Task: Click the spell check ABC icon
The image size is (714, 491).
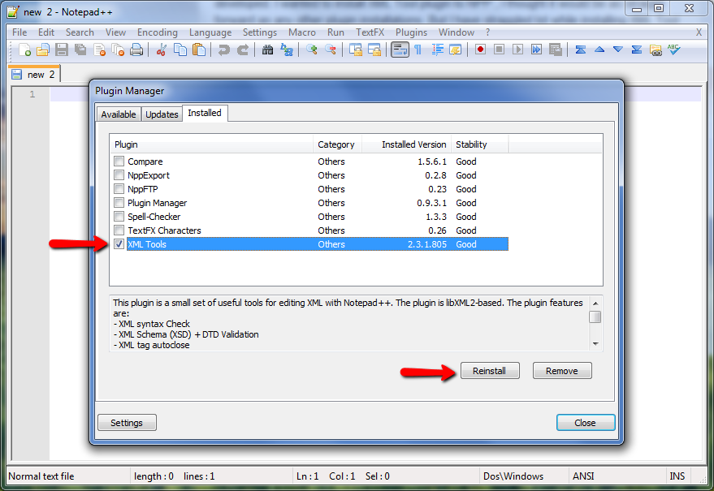Action: [674, 50]
